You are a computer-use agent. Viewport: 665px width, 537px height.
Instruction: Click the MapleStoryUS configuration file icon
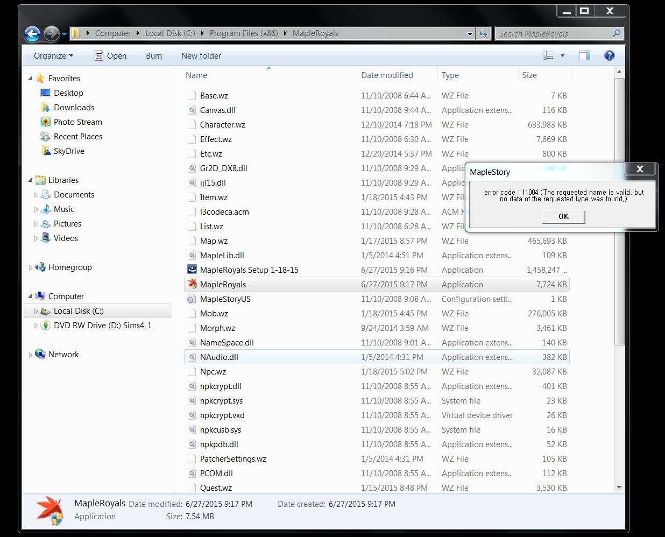[x=192, y=299]
